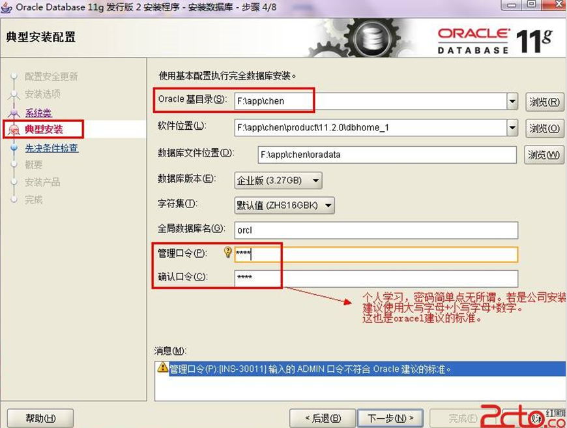The width and height of the screenshot is (567, 428).
Task: Select the 概要 step
Action: click(x=34, y=165)
